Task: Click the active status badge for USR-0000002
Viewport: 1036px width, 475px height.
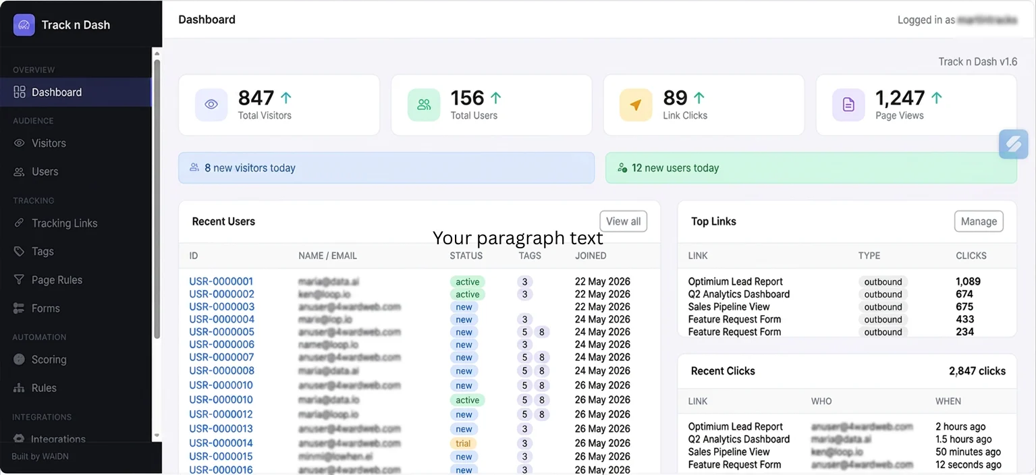Action: (468, 294)
